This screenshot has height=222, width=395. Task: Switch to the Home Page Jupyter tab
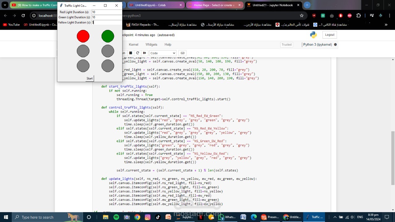[214, 5]
